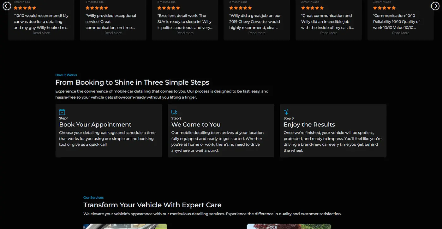Viewport: 442px width, 229px height.
Task: Open Read More on the "Great communication" review
Action: (329, 33)
